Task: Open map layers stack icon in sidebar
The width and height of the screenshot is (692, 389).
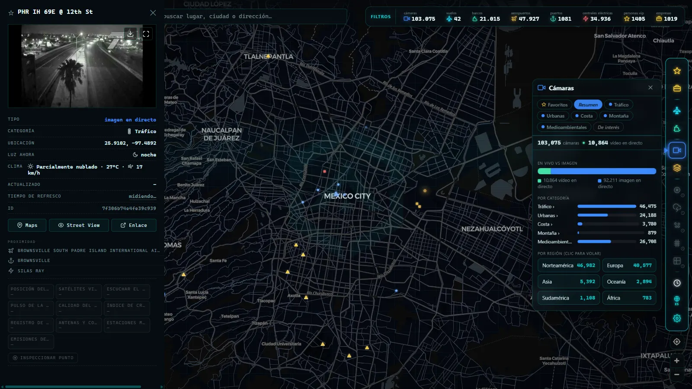Action: pos(677,168)
